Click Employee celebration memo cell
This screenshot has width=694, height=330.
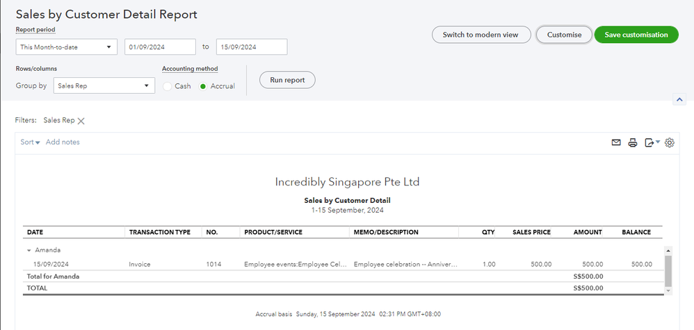coord(405,265)
